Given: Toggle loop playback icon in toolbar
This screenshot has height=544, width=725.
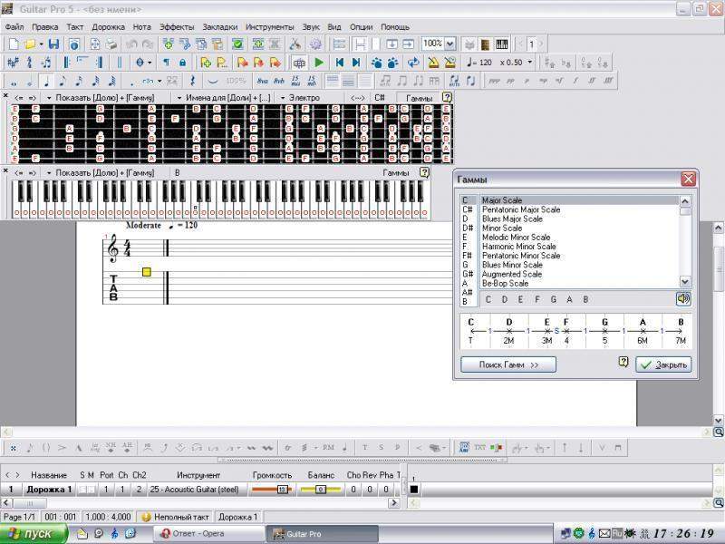Looking at the screenshot, I should [413, 63].
